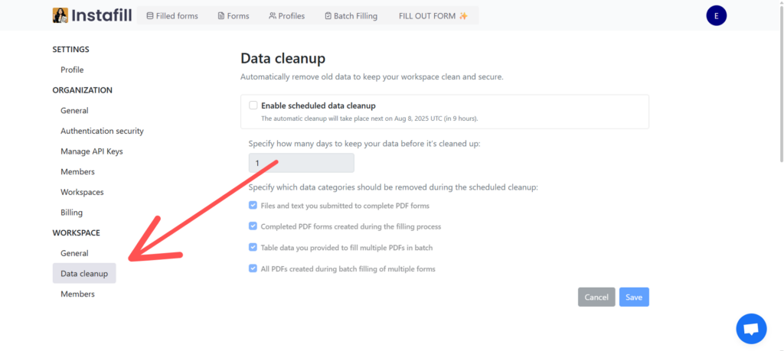The height and width of the screenshot is (351, 784).
Task: Click the Forms document icon
Action: click(x=221, y=16)
